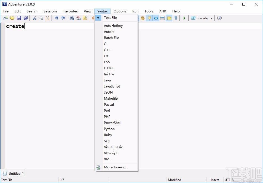Open the Options menu
Viewport: 263px width, 183px height.
tap(120, 11)
